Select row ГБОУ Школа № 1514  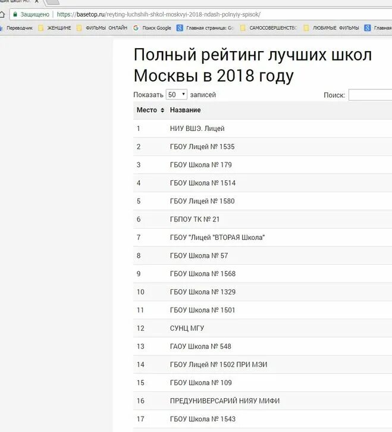click(262, 183)
